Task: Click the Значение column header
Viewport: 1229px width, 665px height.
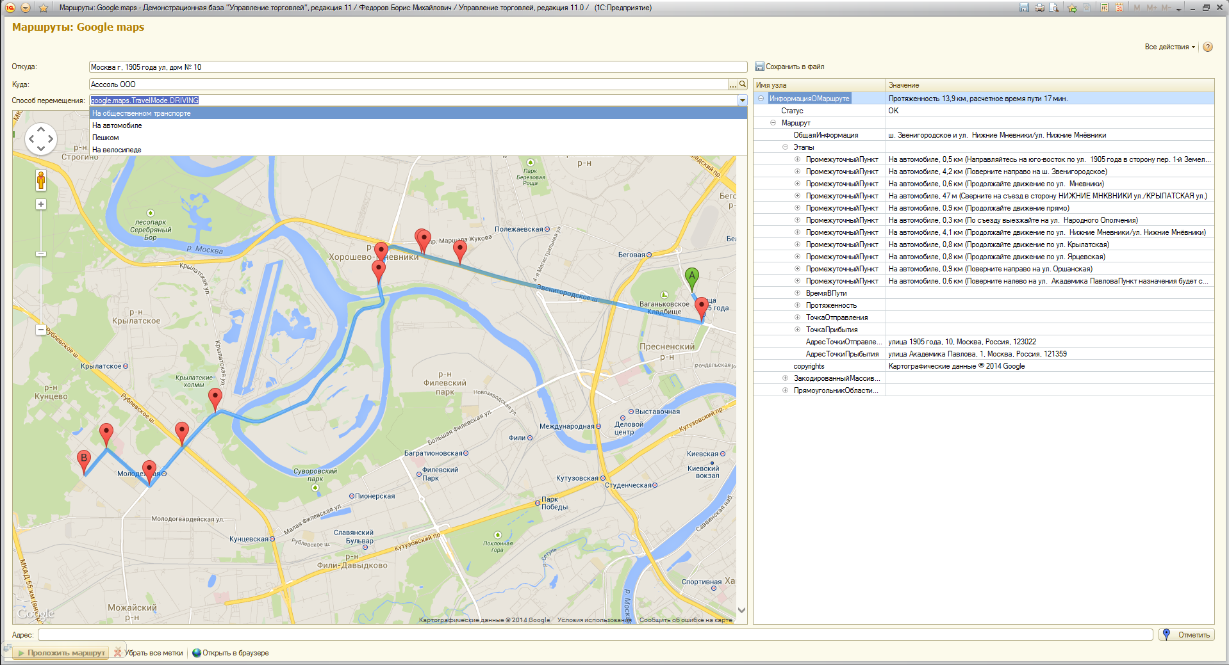Action: pos(1050,85)
